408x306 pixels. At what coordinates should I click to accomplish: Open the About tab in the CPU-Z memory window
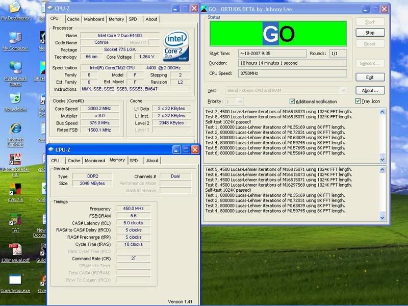tap(152, 161)
